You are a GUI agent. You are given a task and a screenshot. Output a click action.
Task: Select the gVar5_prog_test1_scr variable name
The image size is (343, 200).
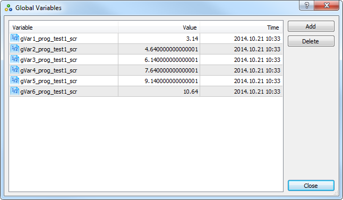48,81
